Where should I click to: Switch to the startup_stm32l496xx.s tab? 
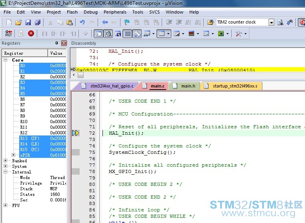pyautogui.click(x=231, y=86)
